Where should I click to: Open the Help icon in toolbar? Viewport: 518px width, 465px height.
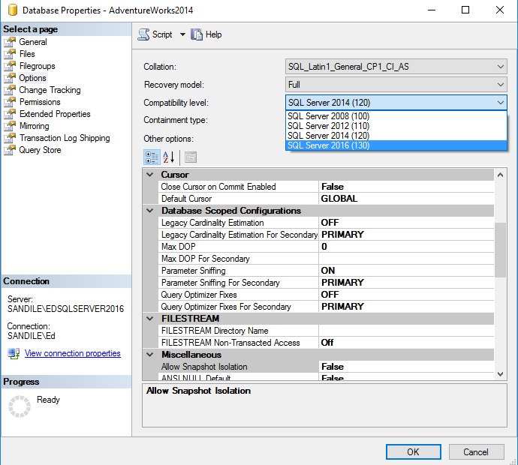pos(197,34)
